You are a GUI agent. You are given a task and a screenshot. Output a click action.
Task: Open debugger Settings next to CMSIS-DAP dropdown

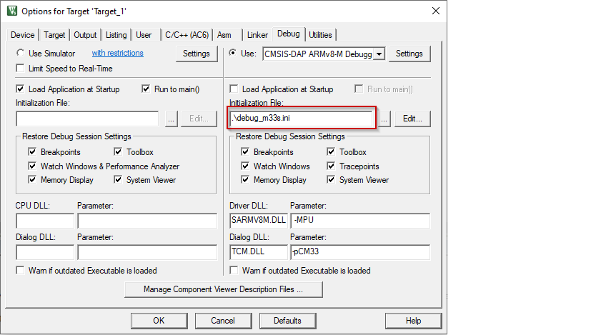tap(409, 54)
